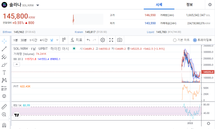Open chart settings gear in toolbar

pyautogui.click(x=103, y=40)
